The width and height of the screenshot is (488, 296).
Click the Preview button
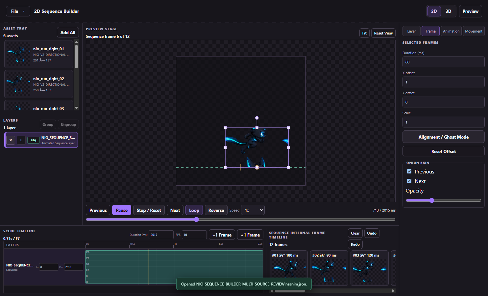point(470,11)
